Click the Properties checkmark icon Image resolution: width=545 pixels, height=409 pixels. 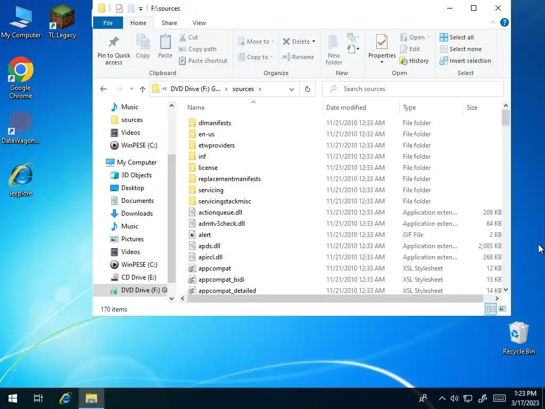coord(382,43)
